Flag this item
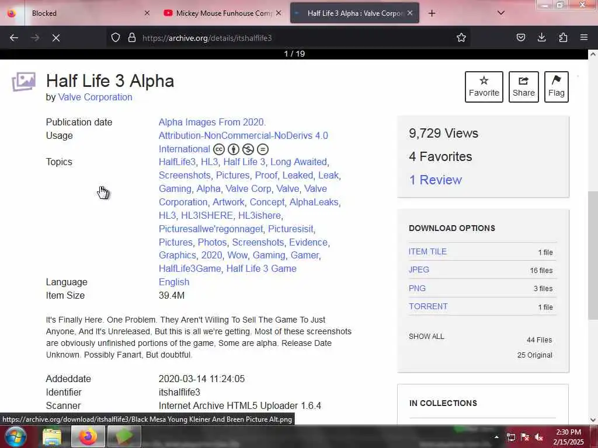Viewport: 598px width, 448px height. (557, 87)
